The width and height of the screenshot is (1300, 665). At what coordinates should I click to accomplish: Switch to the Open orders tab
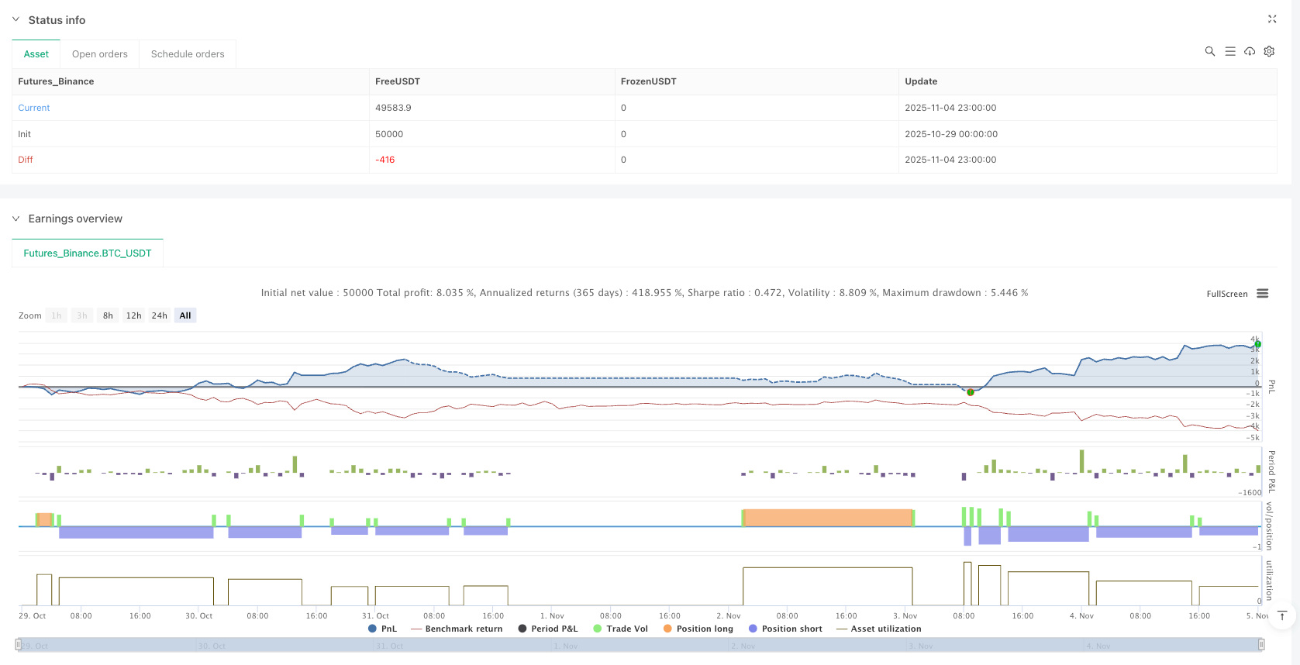(x=99, y=54)
